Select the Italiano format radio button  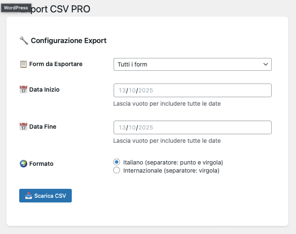(117, 162)
